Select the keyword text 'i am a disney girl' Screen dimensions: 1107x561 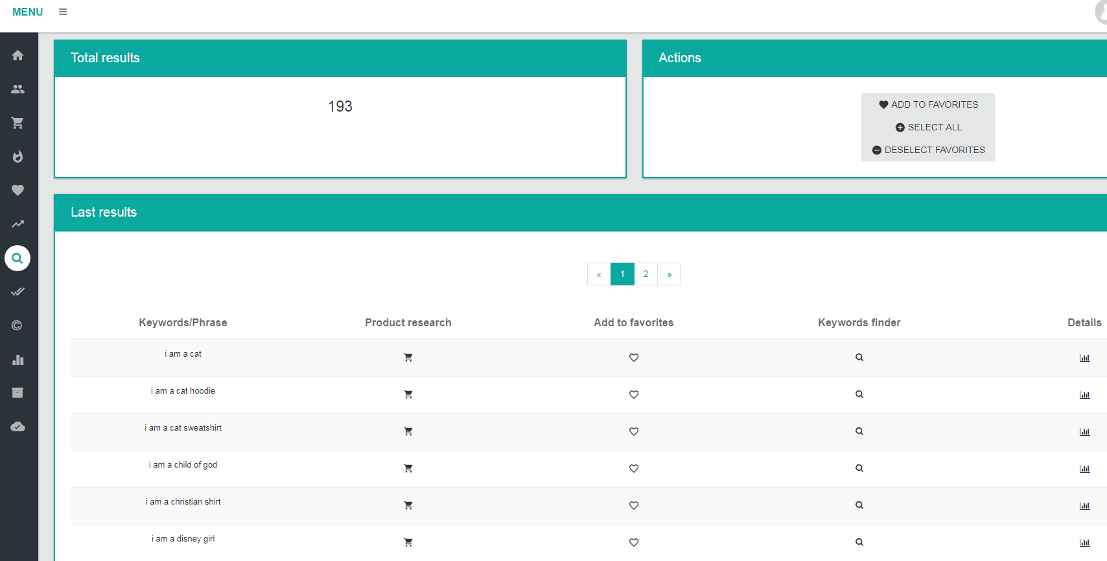click(183, 539)
